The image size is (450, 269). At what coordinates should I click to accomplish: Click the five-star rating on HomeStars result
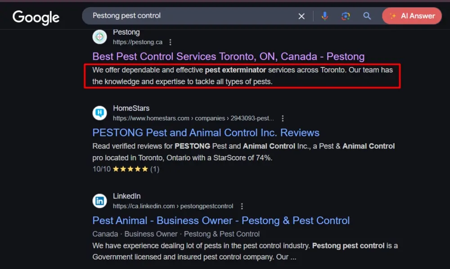[x=130, y=169]
